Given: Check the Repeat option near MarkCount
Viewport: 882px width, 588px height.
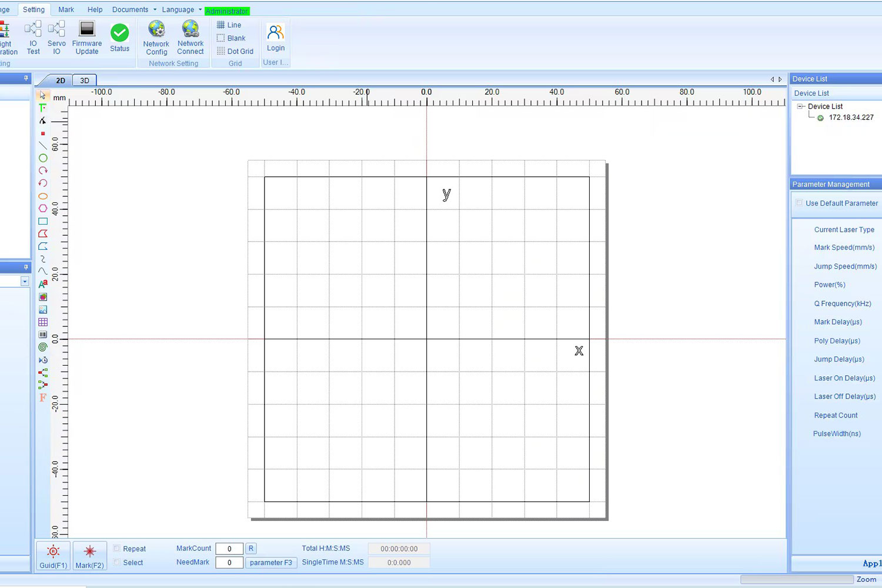Looking at the screenshot, I should 117,548.
